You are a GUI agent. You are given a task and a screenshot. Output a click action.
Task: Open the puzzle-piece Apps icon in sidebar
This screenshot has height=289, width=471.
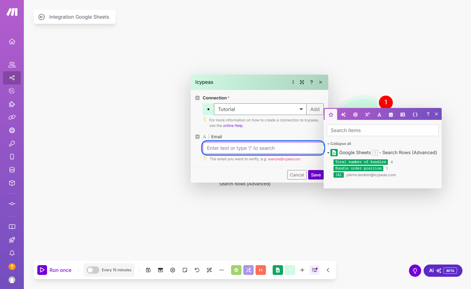pos(12,104)
